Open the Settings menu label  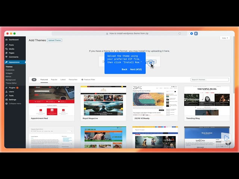(12, 100)
